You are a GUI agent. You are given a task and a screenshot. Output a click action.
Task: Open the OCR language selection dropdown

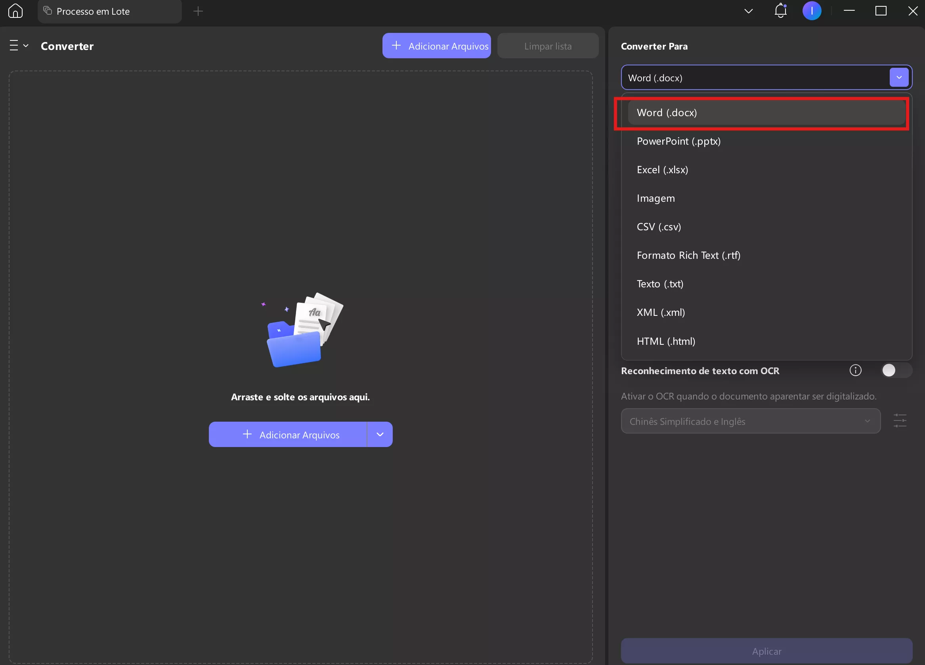click(751, 421)
